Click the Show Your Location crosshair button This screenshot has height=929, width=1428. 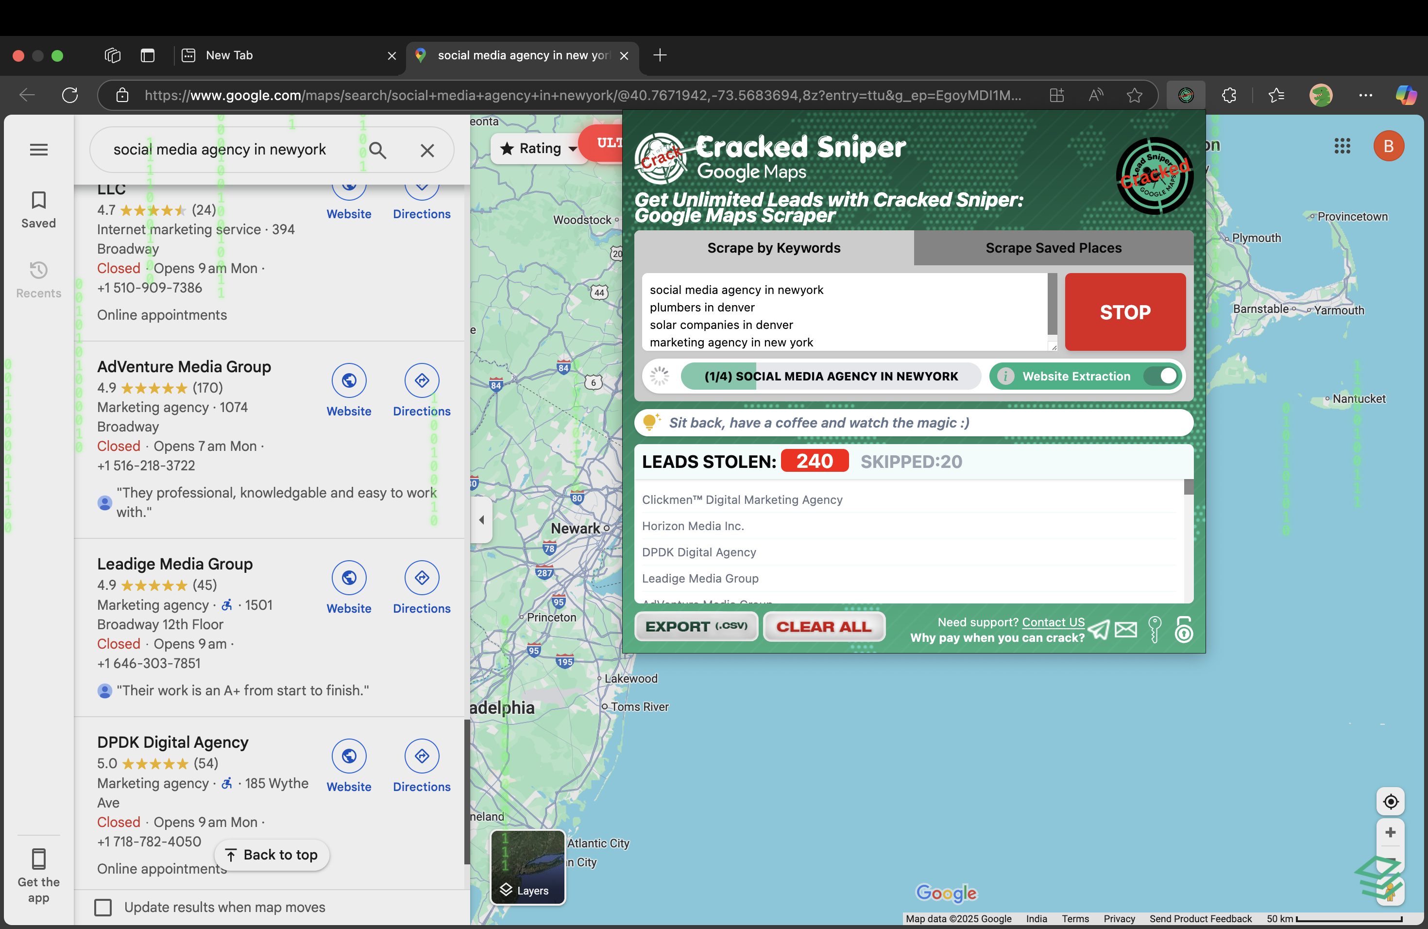1391,802
